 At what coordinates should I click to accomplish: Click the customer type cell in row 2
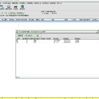click(x=37, y=42)
